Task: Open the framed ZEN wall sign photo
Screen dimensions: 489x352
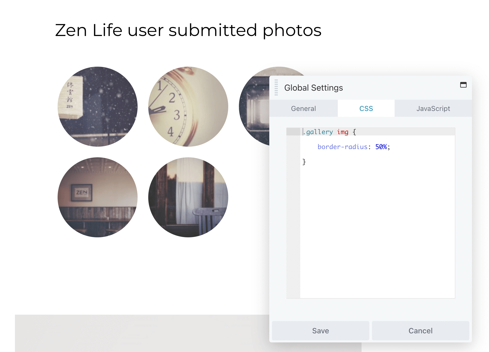Action: (98, 197)
